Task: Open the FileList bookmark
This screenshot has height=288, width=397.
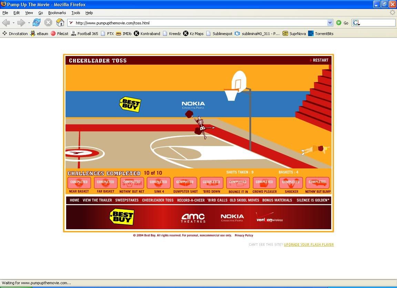Action: coord(60,34)
